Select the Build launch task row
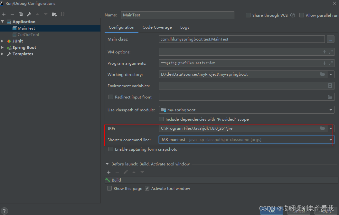The height and width of the screenshot is (215, 339). click(221, 180)
